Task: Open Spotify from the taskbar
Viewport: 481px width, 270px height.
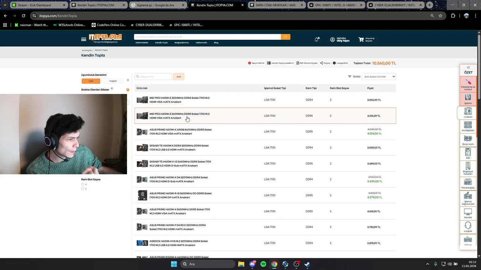Action: (263, 264)
